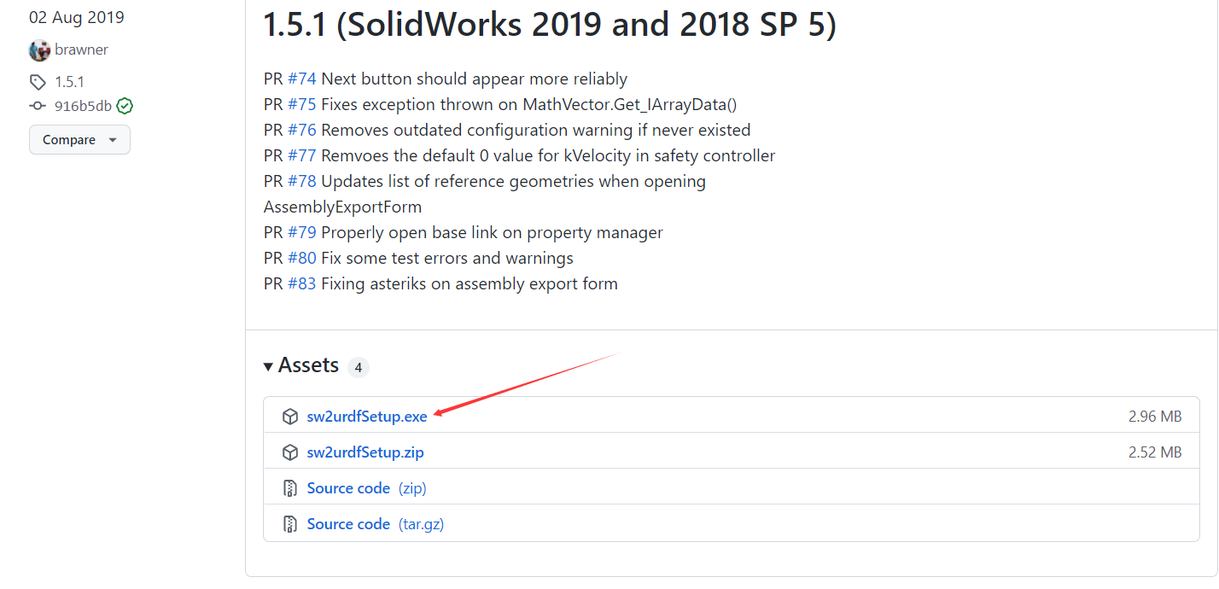Download Source code (tar.gz)

pos(376,524)
